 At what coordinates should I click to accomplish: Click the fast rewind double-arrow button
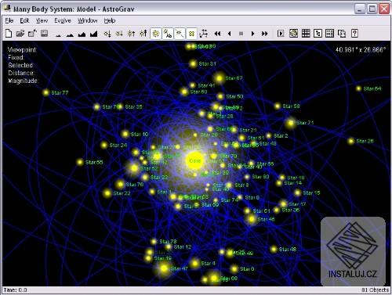217,34
